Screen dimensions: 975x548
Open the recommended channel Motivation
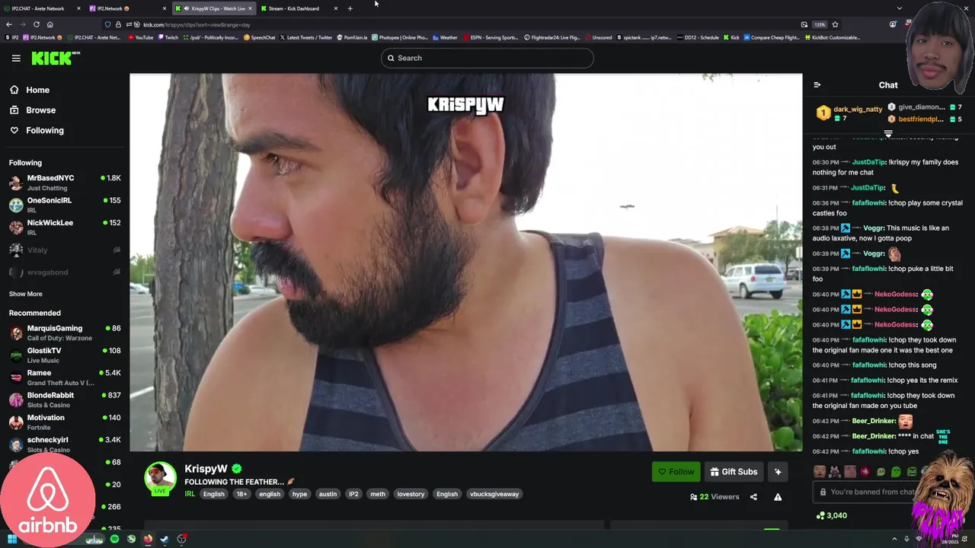(65, 422)
